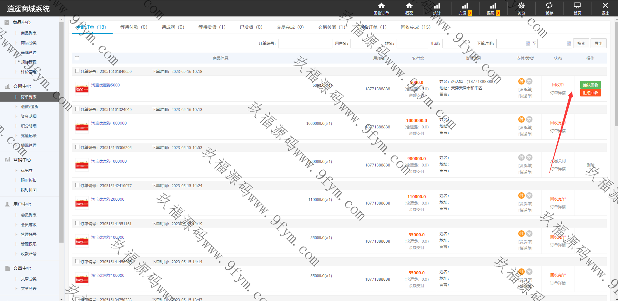Click the 充值 recharge icon in header
The width and height of the screenshot is (618, 301).
pyautogui.click(x=465, y=9)
